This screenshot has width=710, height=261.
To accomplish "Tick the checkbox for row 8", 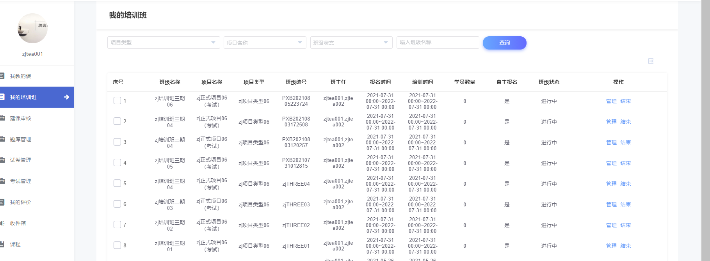I will coord(117,245).
